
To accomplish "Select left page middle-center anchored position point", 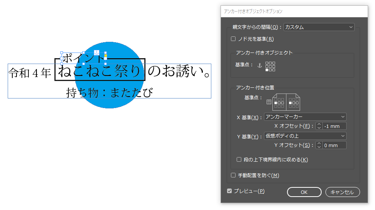I will (279, 103).
